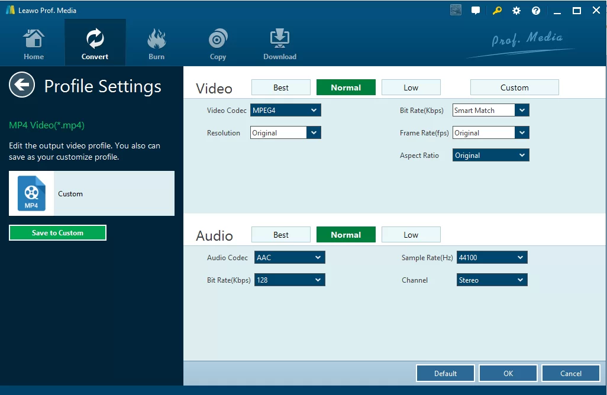
Task: Open the Burn flame icon
Action: [156, 38]
